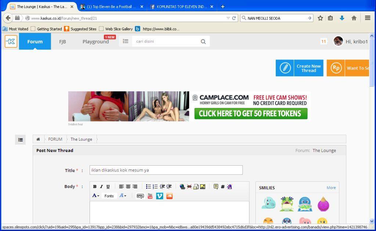Insert the green monster smiley
This screenshot has height=231, width=376.
pos(286,204)
